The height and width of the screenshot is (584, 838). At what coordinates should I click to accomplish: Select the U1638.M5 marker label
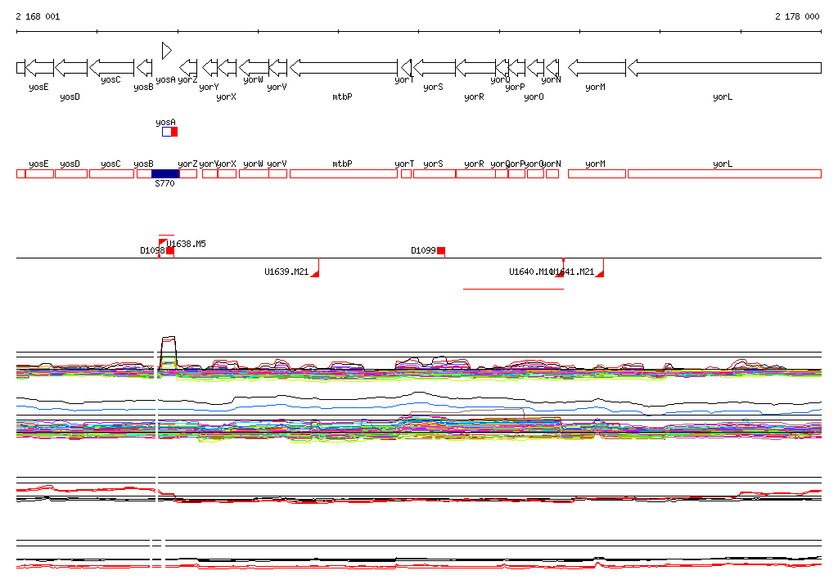[x=186, y=244]
